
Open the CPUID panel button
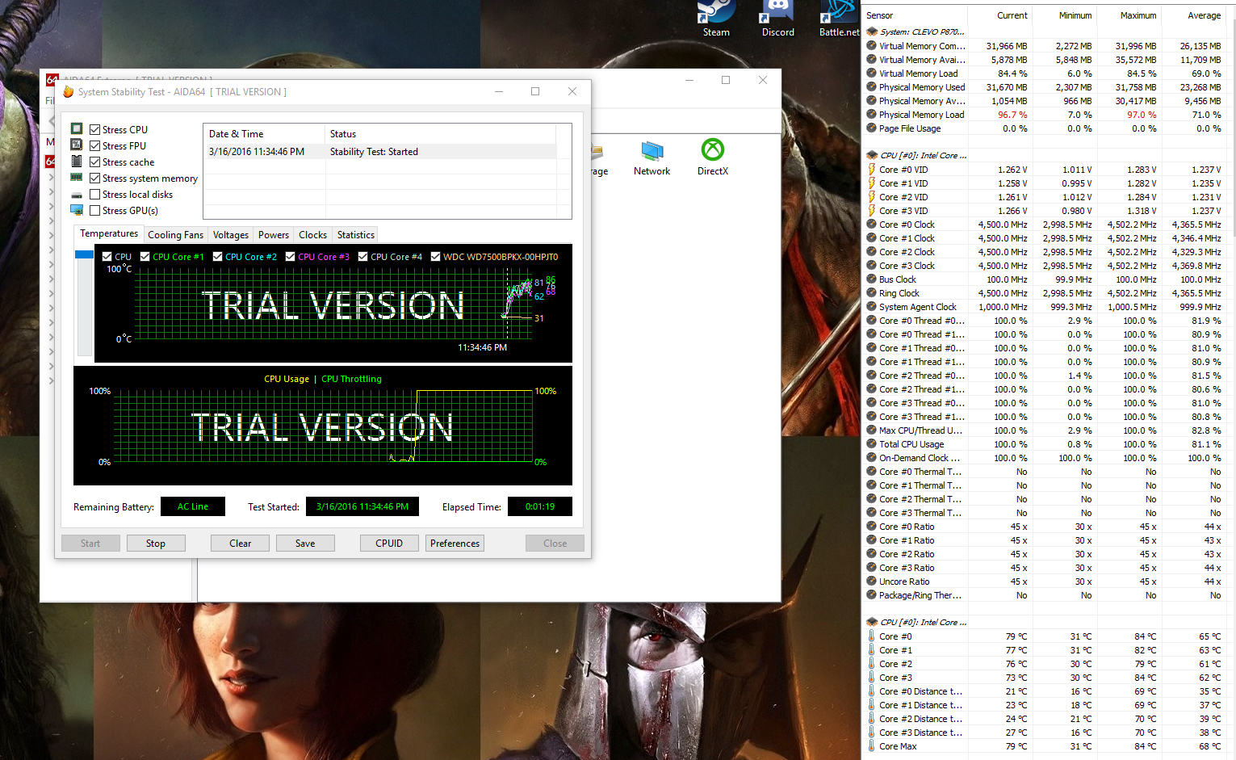pos(389,544)
